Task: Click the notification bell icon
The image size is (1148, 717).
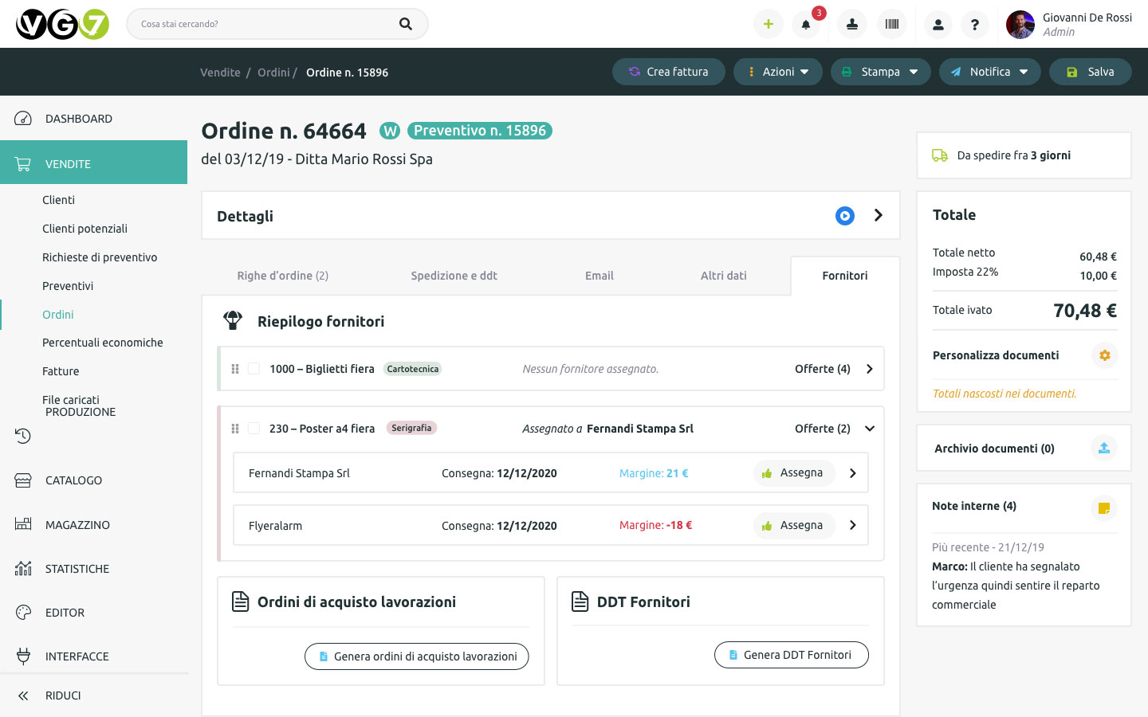Action: [806, 25]
